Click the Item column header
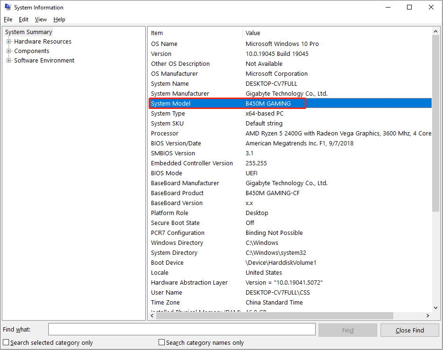The width and height of the screenshot is (443, 350). (x=189, y=33)
